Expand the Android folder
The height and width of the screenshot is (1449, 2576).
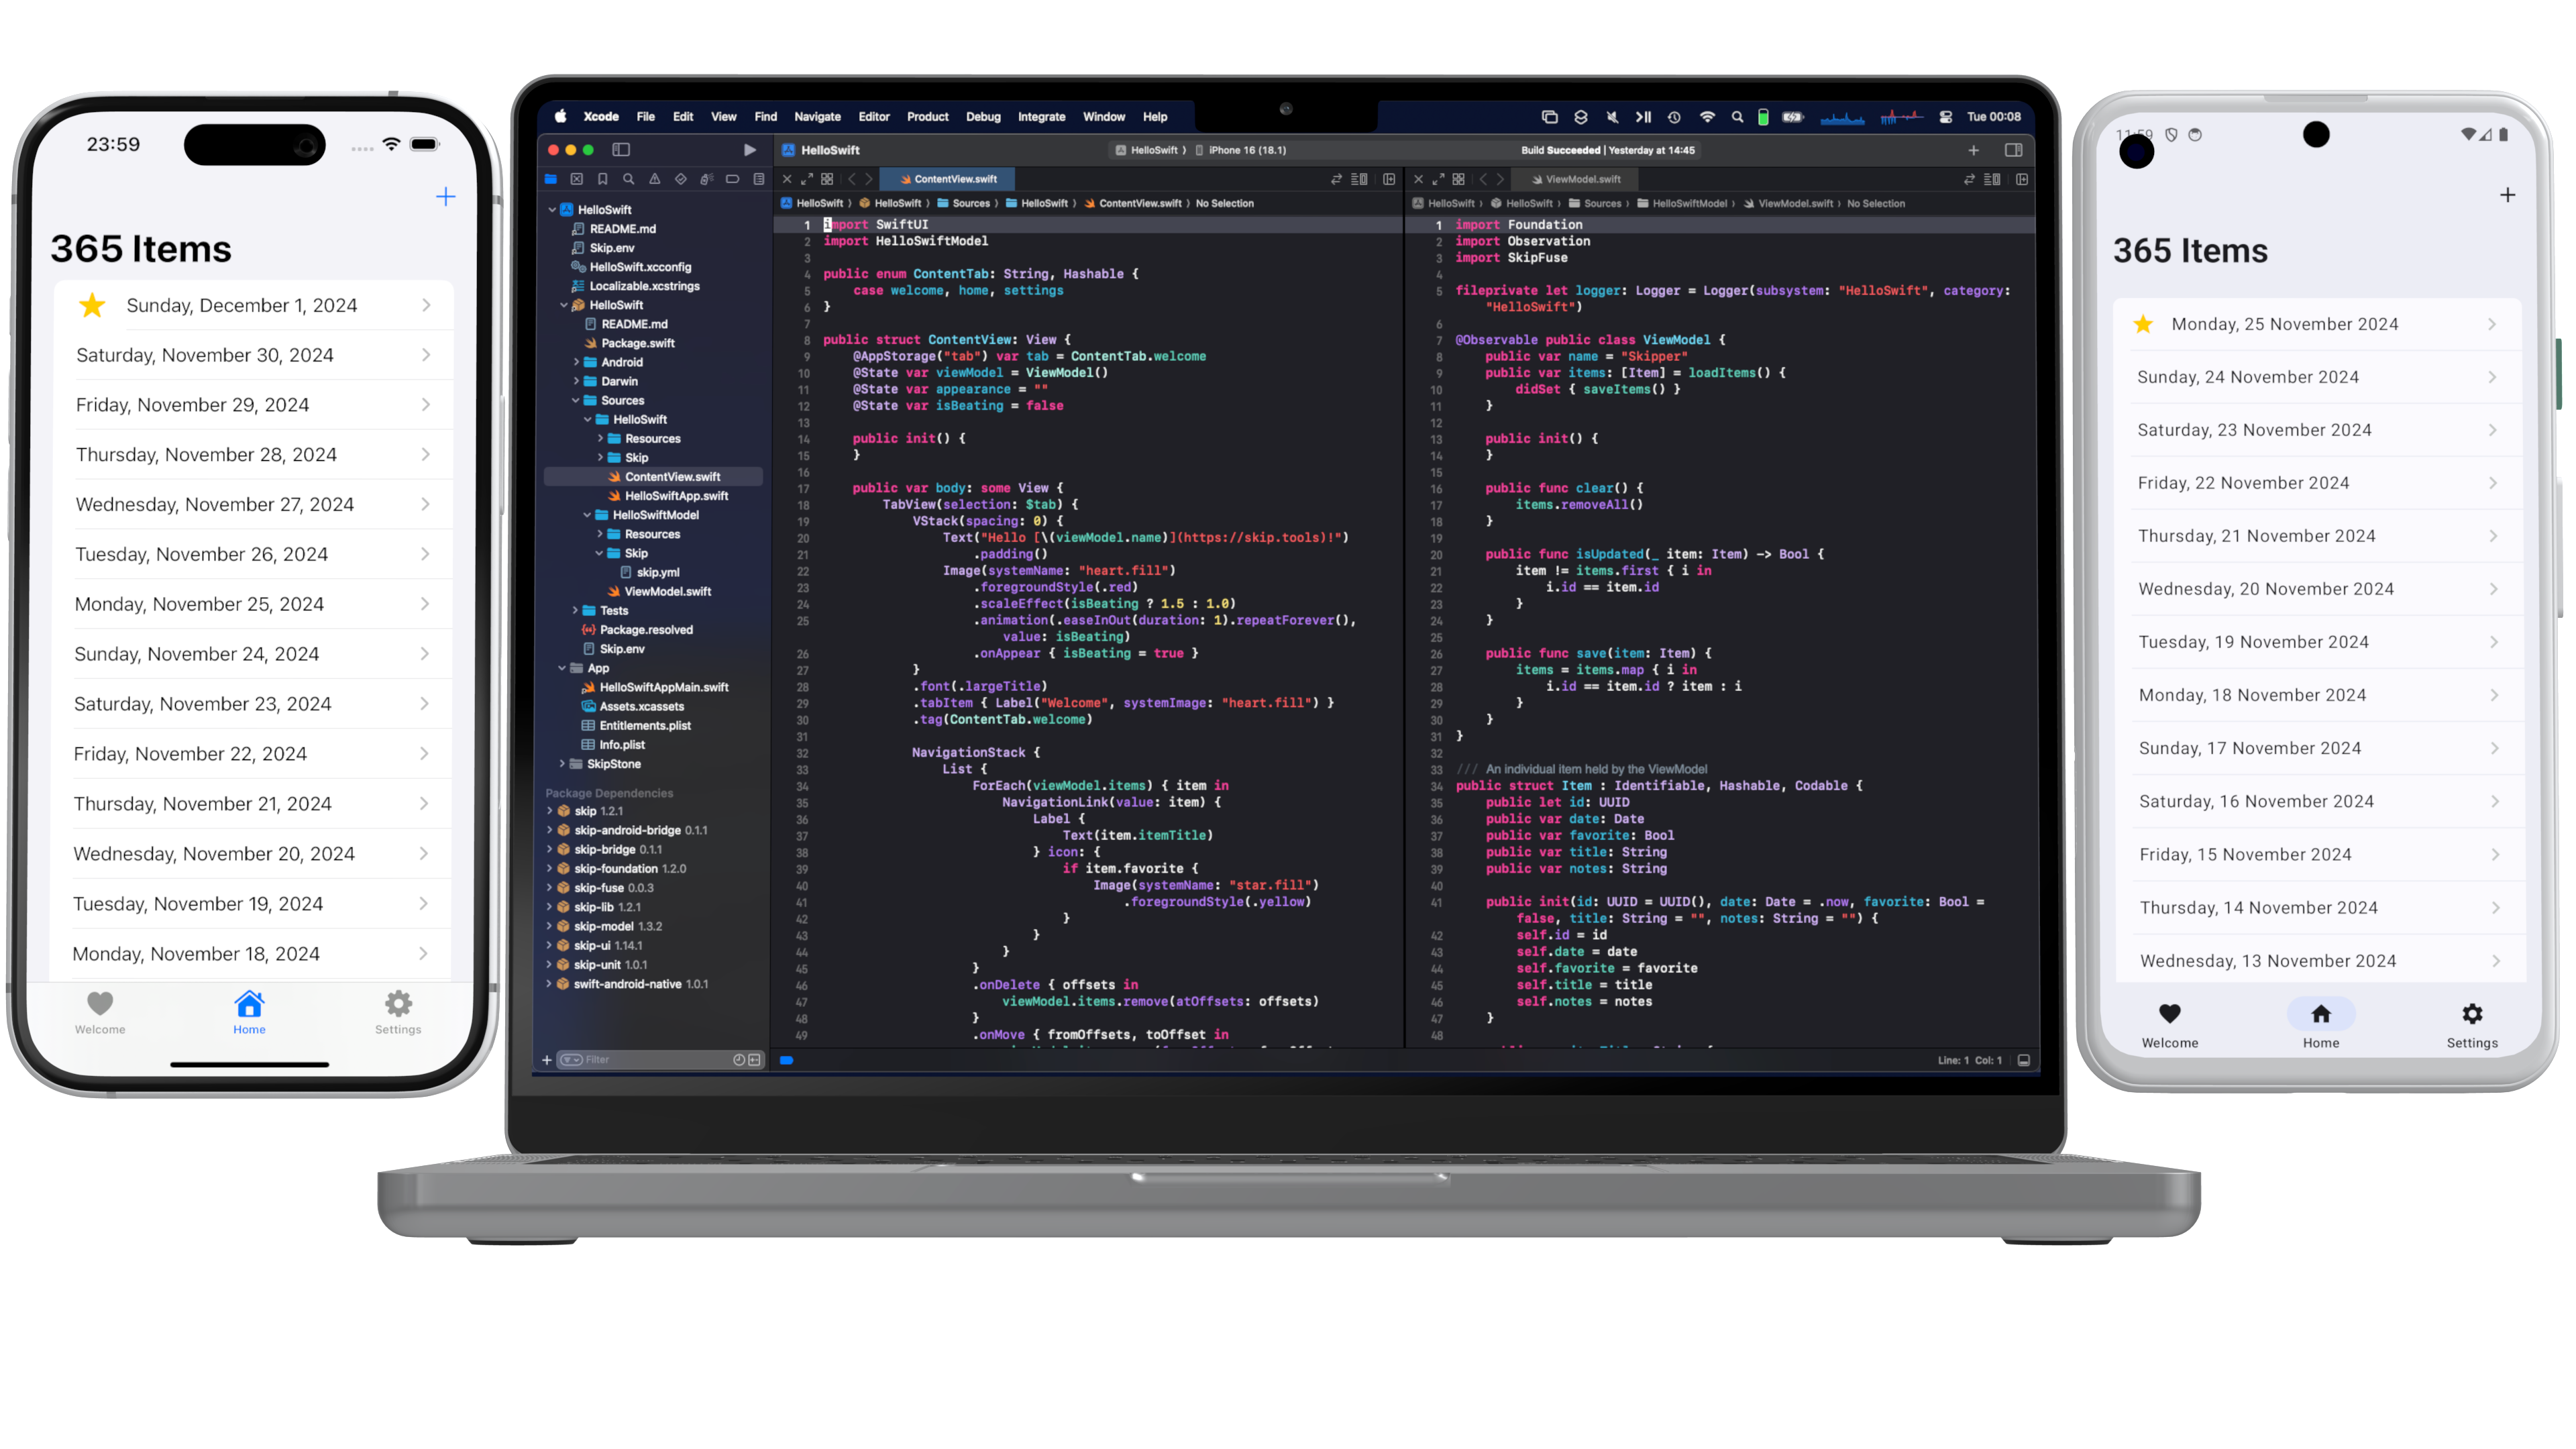[x=576, y=362]
